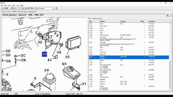Click the toolbar icon between VIN and language box
Screen dimensions: 173x97
[x=37, y=8]
